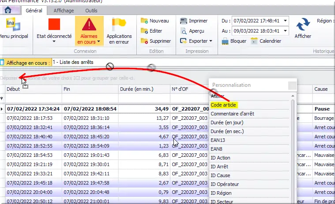
Task: Switch to the Affichage tab
Action: tap(64, 11)
